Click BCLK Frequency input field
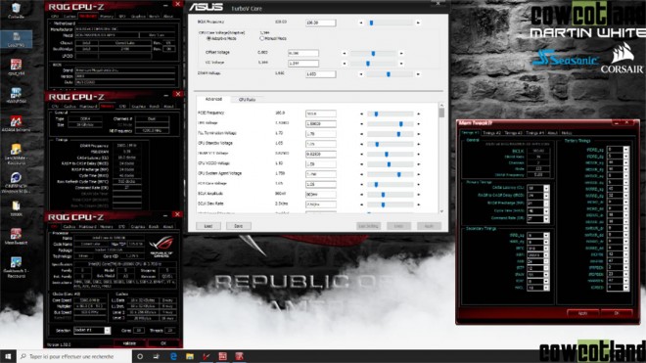 tap(320, 23)
